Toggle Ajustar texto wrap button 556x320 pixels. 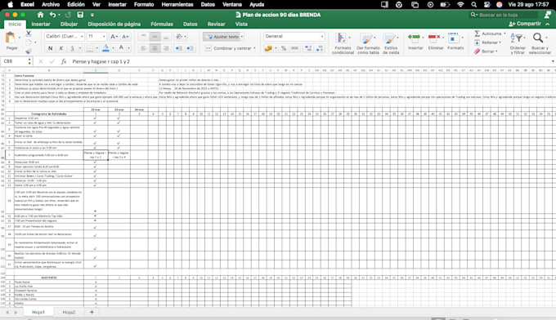222,37
